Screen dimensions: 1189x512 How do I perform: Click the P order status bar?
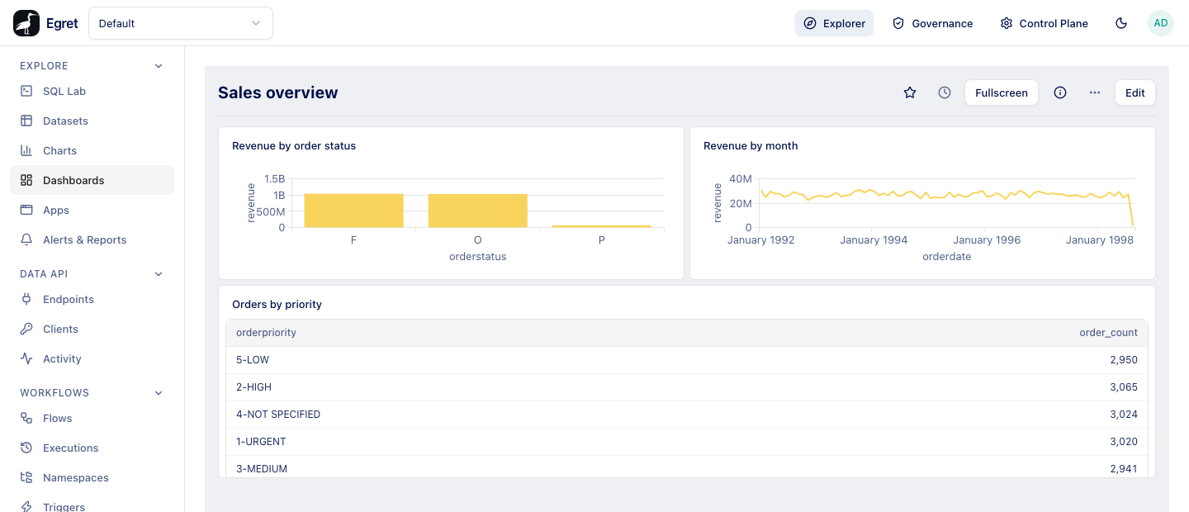[x=601, y=226]
